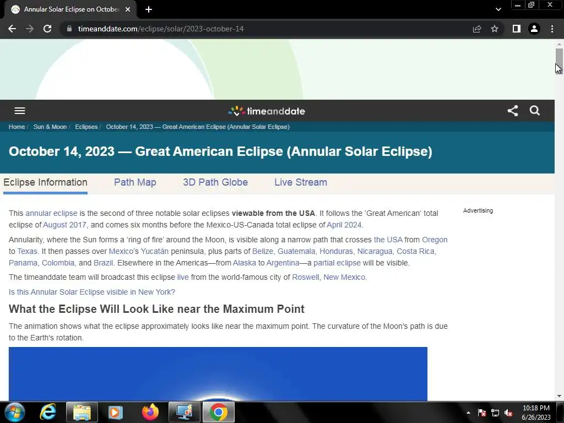564x423 pixels.
Task: Click the Colombia link
Action: (58, 263)
